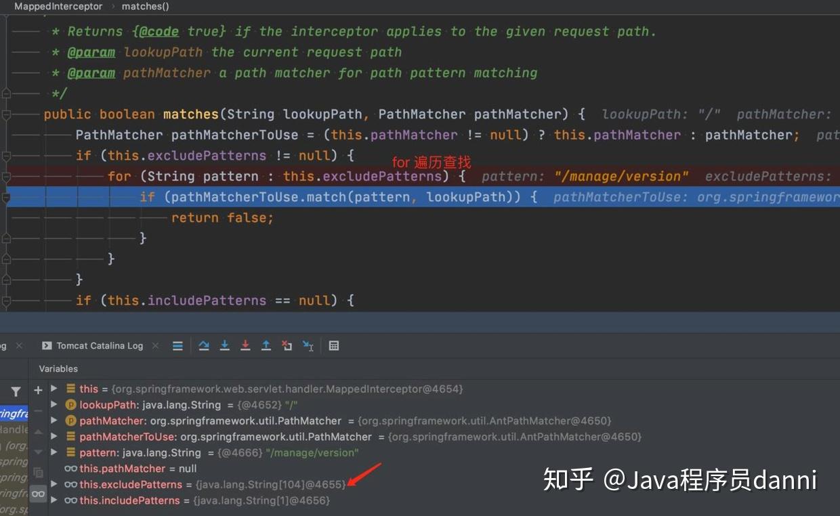Add new watch with plus icon
Viewport: 840px width, 516px height.
click(38, 390)
